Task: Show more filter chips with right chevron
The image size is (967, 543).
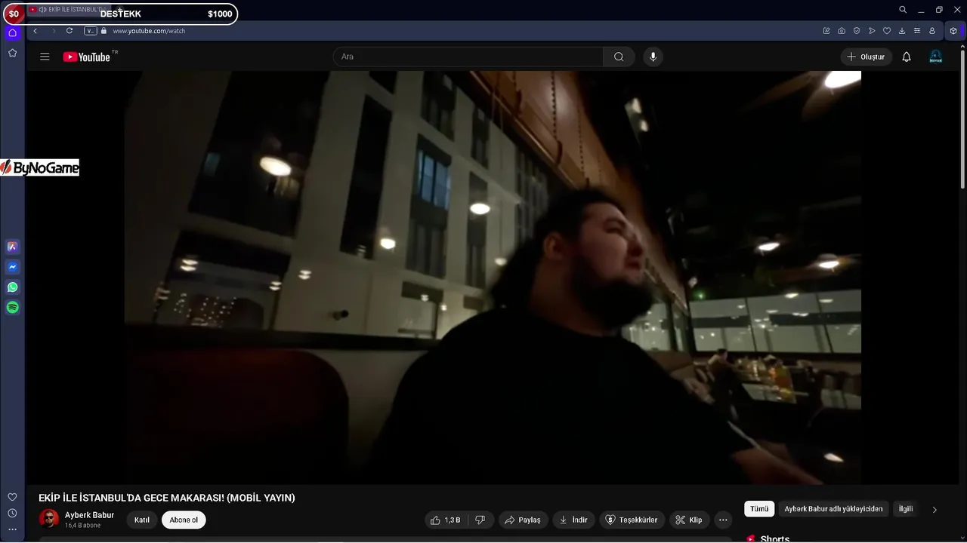Action: coord(935,510)
